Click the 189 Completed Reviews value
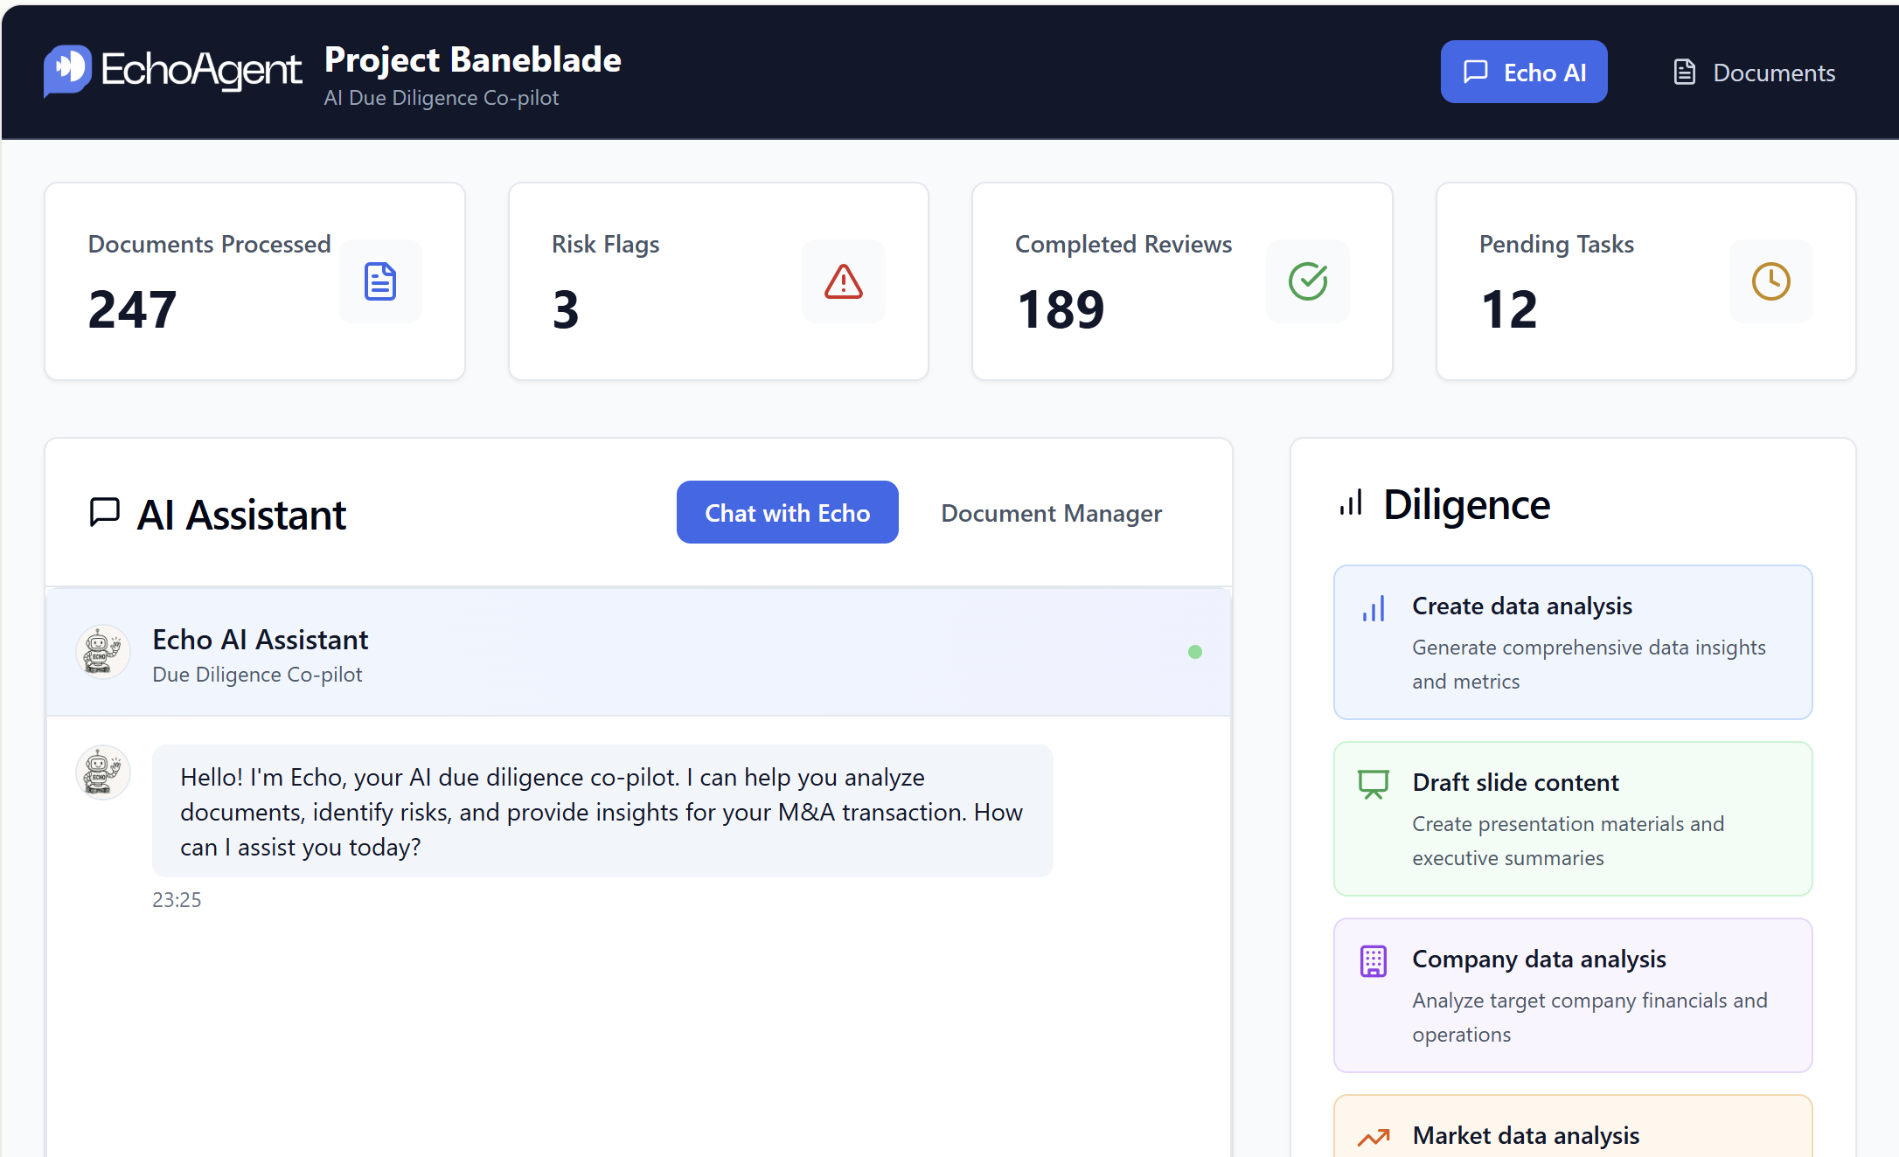Screen dimensions: 1899x1157 1061,309
